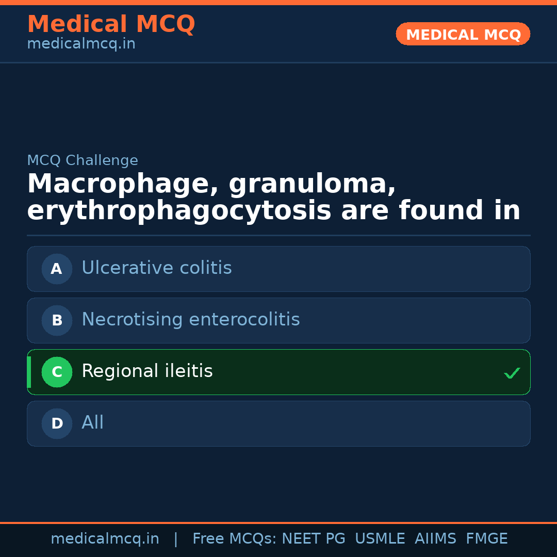Open the medicalmcq.in header link
The image size is (557, 557).
coord(80,44)
